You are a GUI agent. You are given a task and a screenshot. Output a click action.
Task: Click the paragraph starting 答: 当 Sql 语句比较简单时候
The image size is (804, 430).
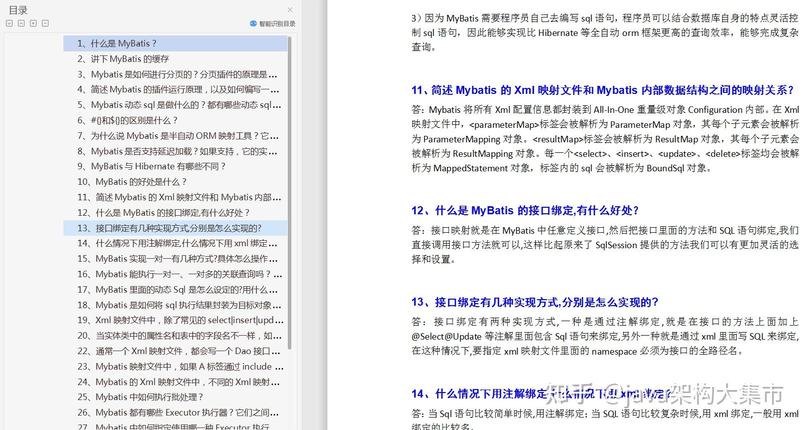coord(605,420)
